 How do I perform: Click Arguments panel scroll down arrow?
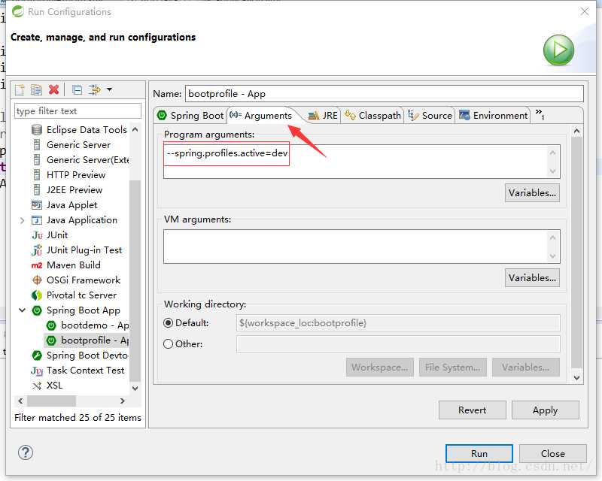pyautogui.click(x=576, y=377)
